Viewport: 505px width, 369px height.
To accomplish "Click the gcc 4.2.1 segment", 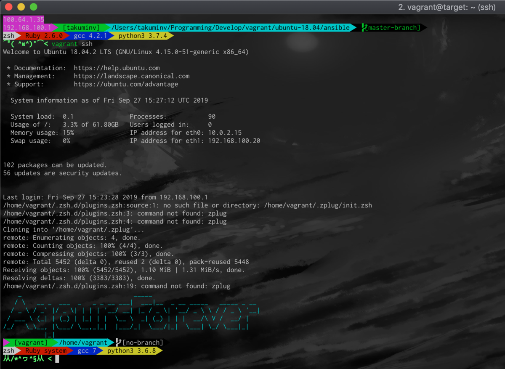I will pyautogui.click(x=90, y=36).
